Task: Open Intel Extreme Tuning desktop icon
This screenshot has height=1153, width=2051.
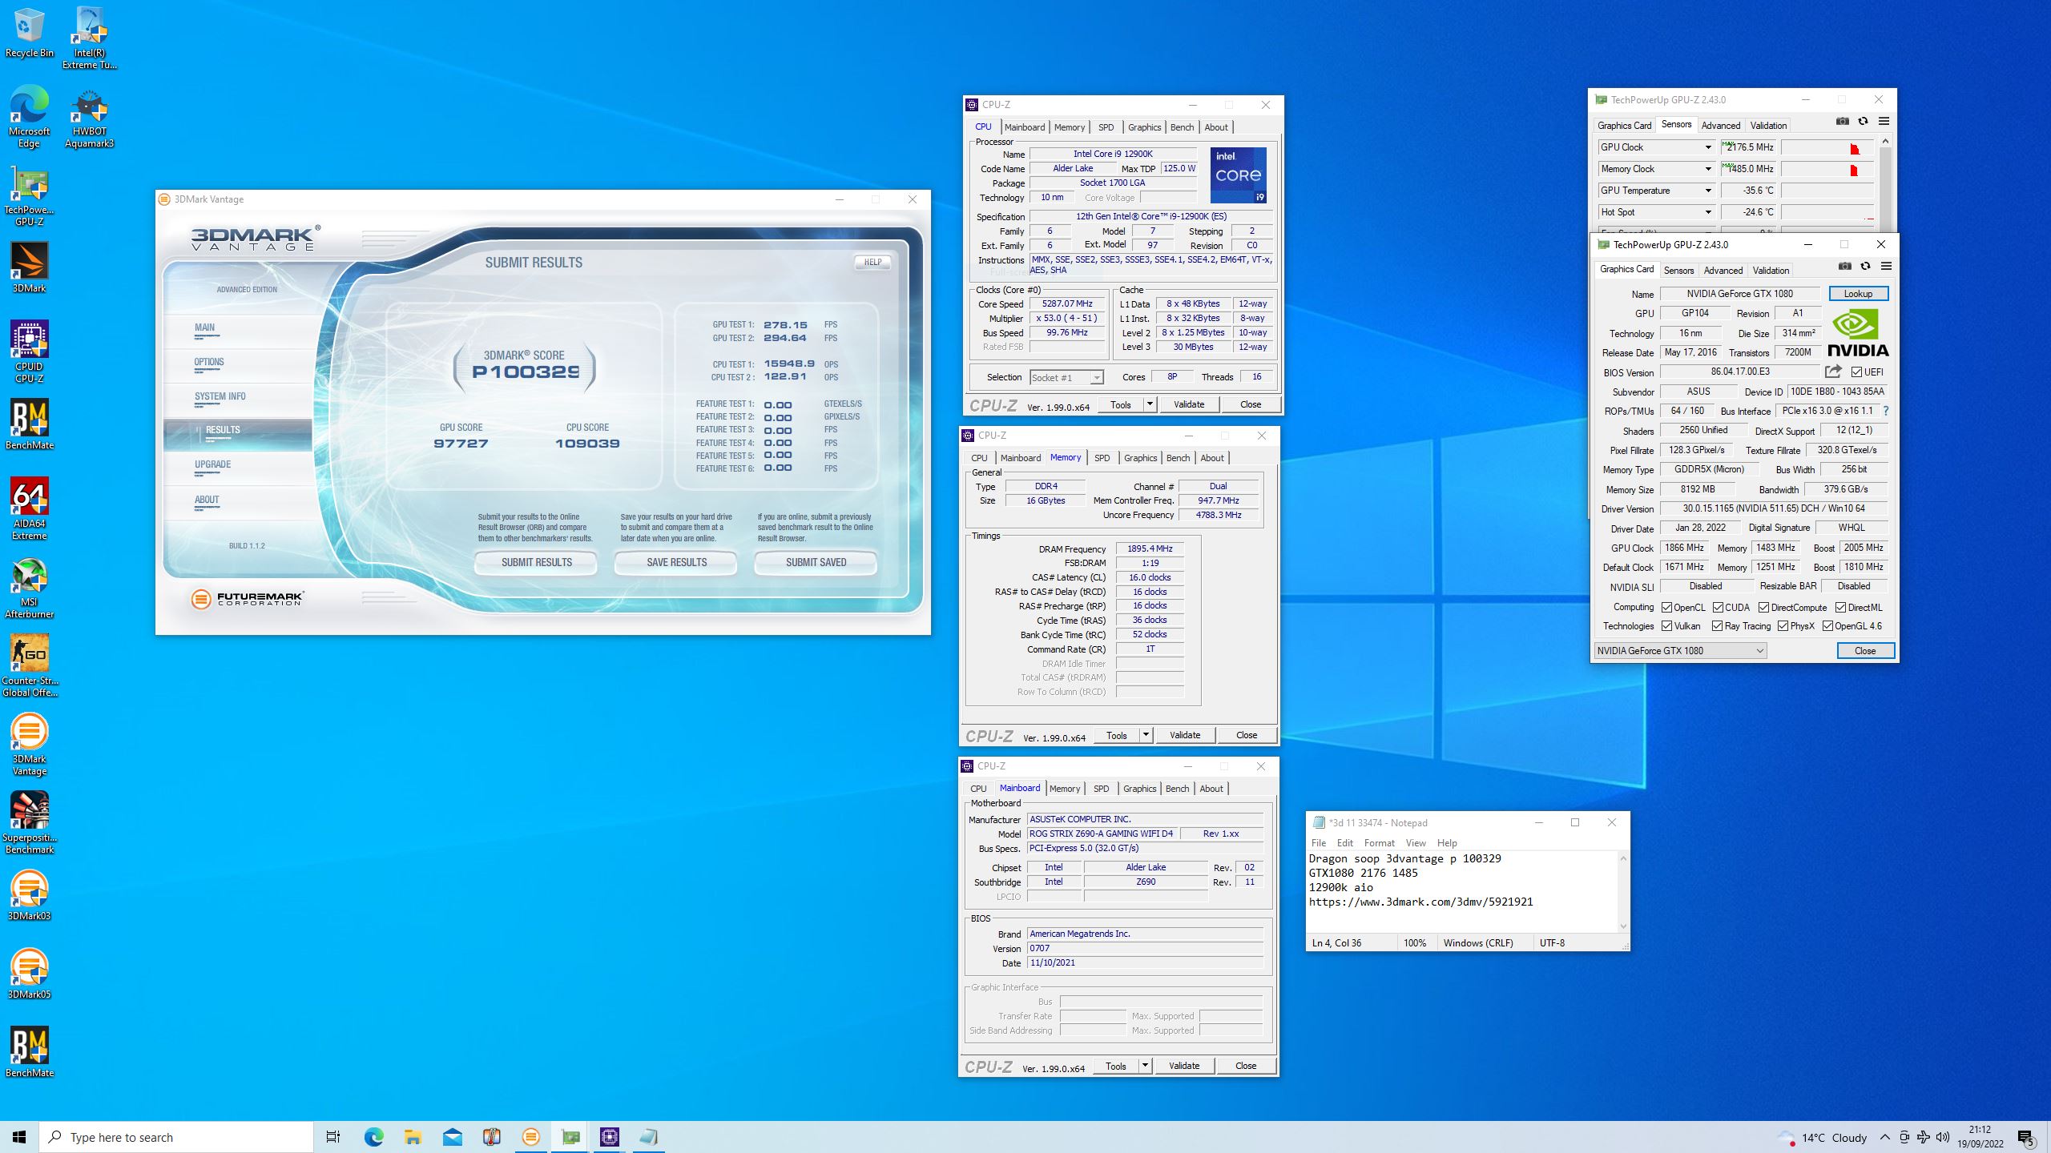Action: point(89,38)
